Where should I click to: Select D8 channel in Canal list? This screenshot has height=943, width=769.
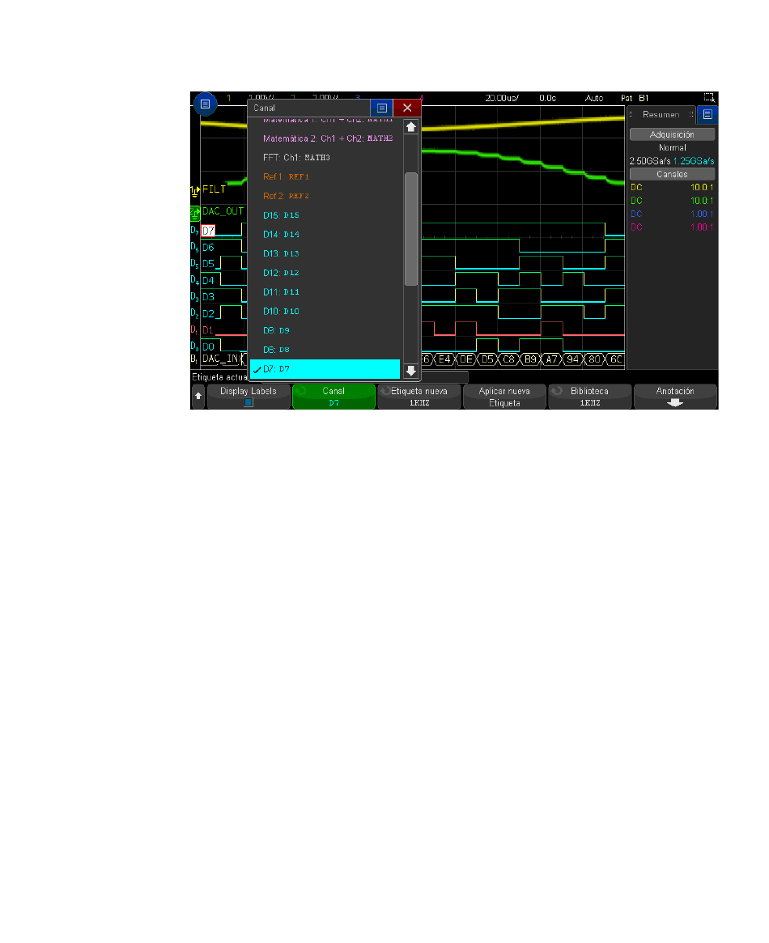pos(325,350)
